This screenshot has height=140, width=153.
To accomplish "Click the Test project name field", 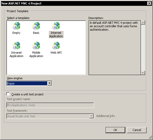I will click(x=50, y=105).
